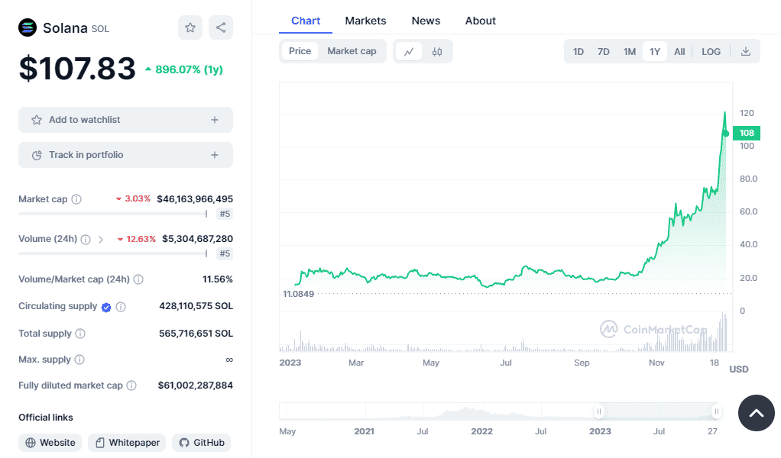
Task: Click the Max. supply info icon
Action: click(79, 360)
